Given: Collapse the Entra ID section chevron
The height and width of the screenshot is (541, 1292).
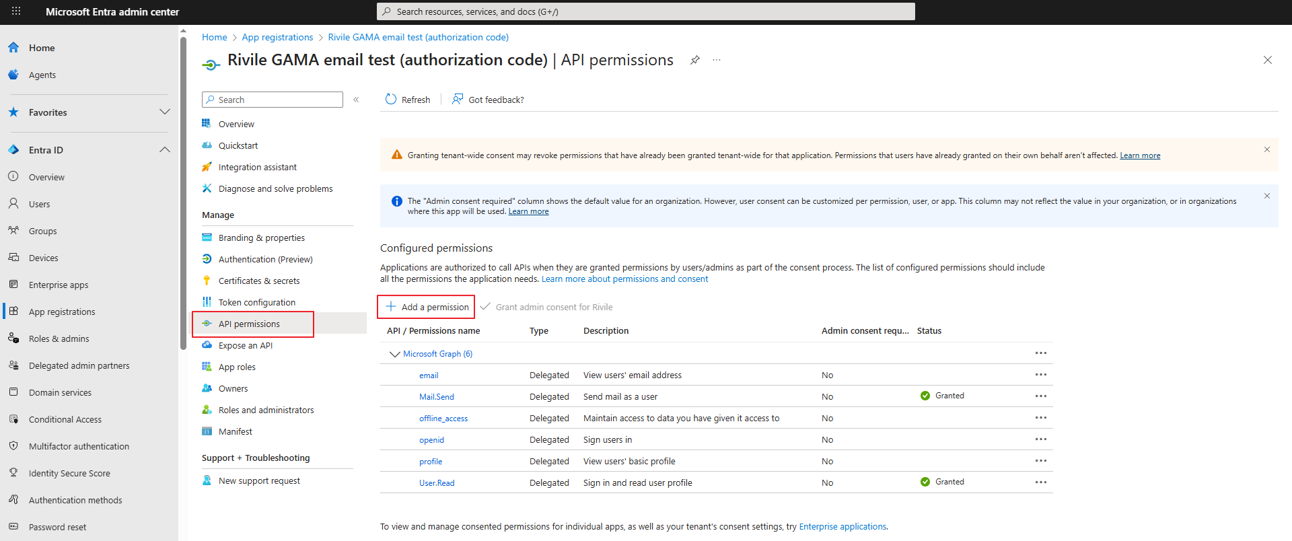Looking at the screenshot, I should click(165, 149).
